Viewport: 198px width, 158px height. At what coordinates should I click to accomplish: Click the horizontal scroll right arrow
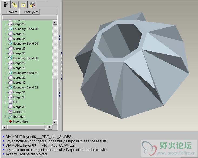click(x=50, y=127)
